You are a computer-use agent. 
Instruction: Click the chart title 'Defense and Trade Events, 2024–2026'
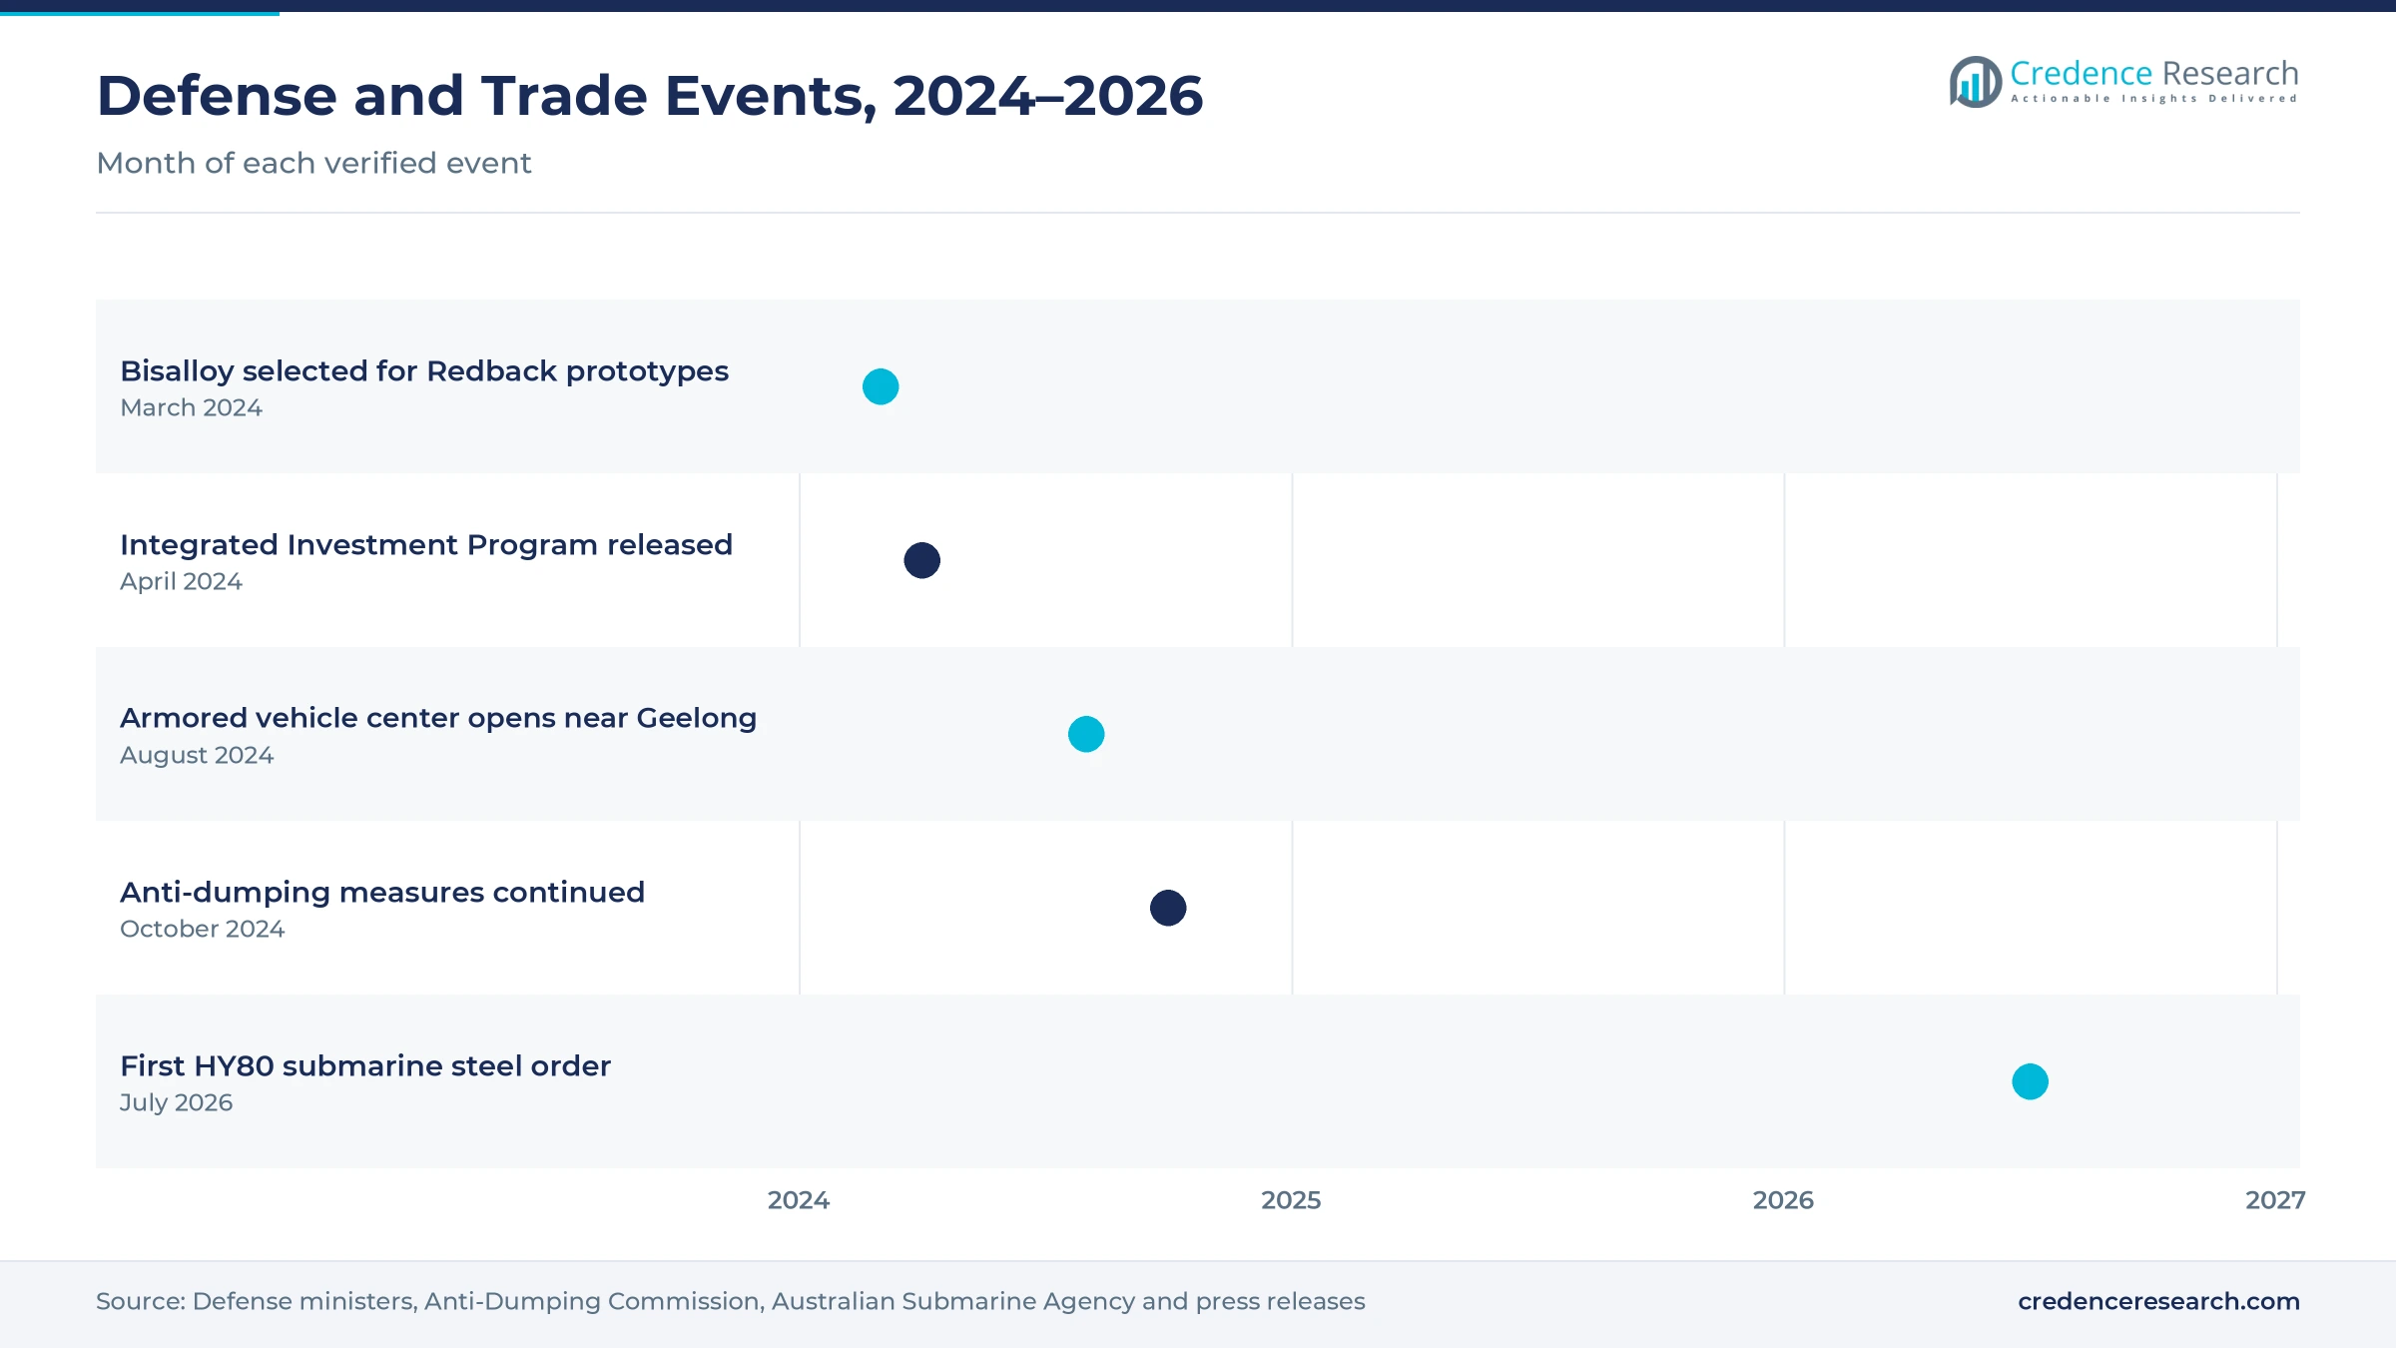coord(650,96)
